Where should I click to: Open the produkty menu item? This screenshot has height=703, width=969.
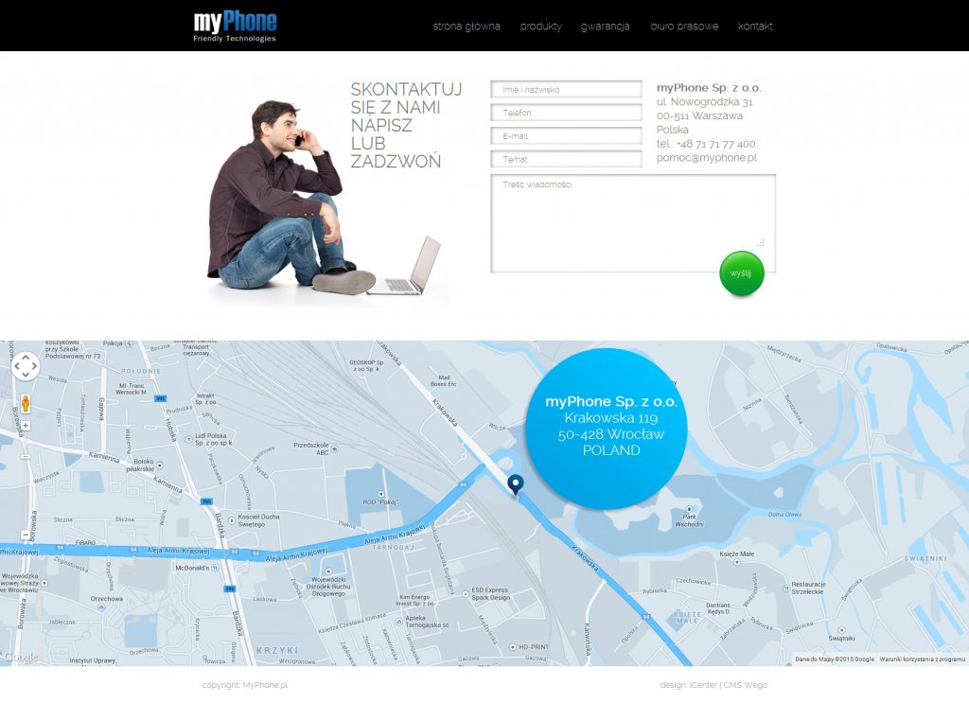tap(540, 26)
